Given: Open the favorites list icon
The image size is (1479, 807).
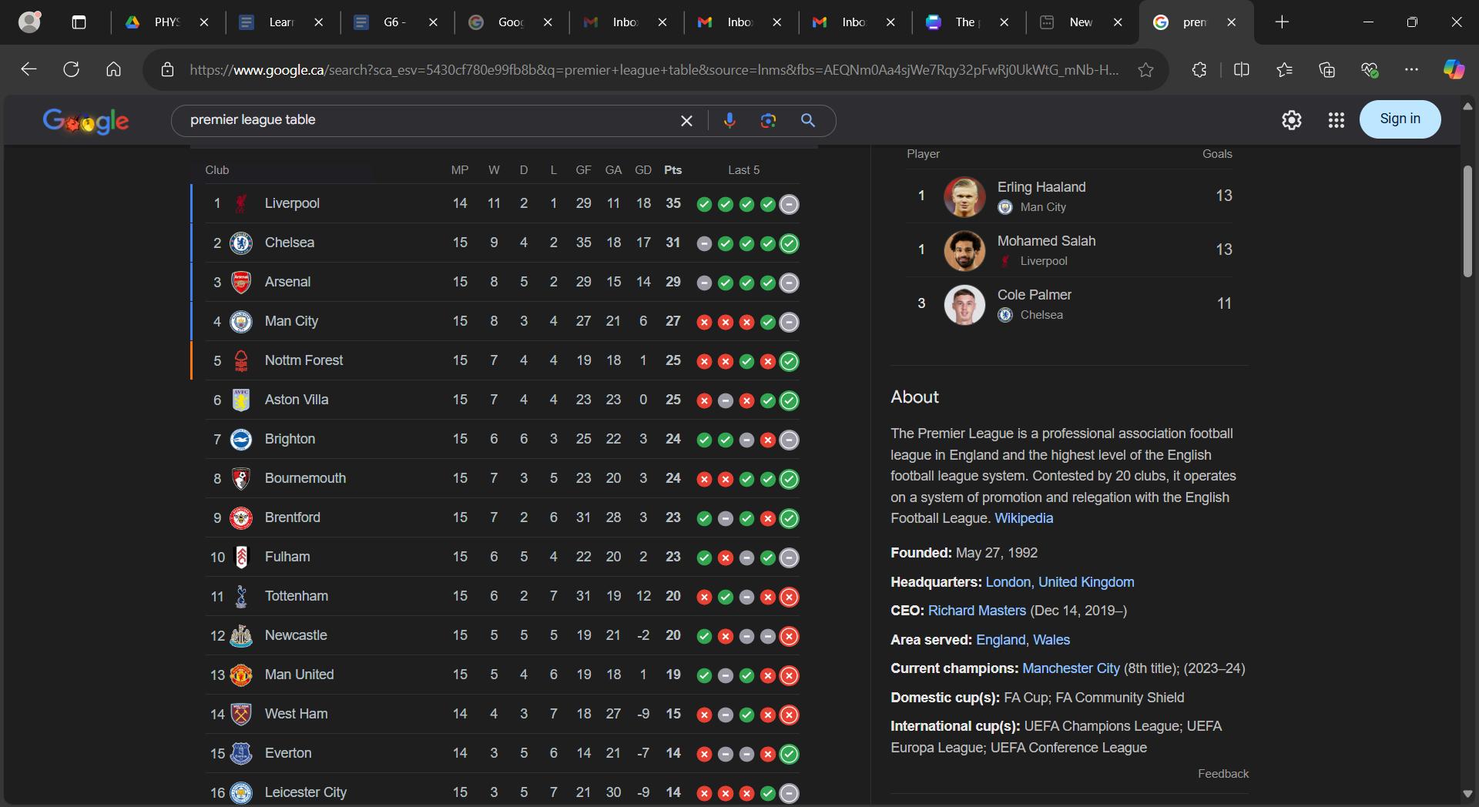Looking at the screenshot, I should coord(1284,69).
